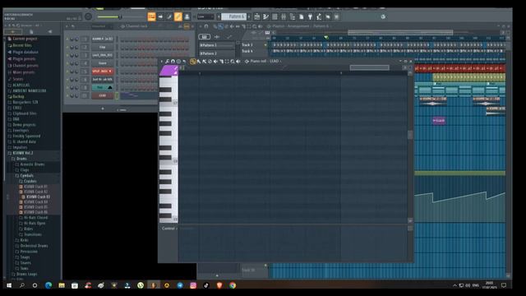Click the add channel plus button
This screenshot has height=296, width=526.
tap(103, 109)
